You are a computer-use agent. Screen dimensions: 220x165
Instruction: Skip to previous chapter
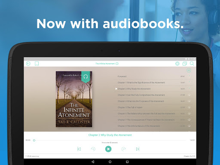[79, 149]
